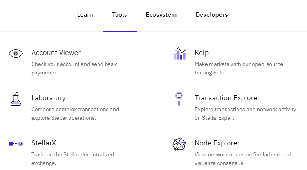The height and width of the screenshot is (170, 307).
Task: Click the Transaction Explorer magnifier icon
Action: (179, 99)
